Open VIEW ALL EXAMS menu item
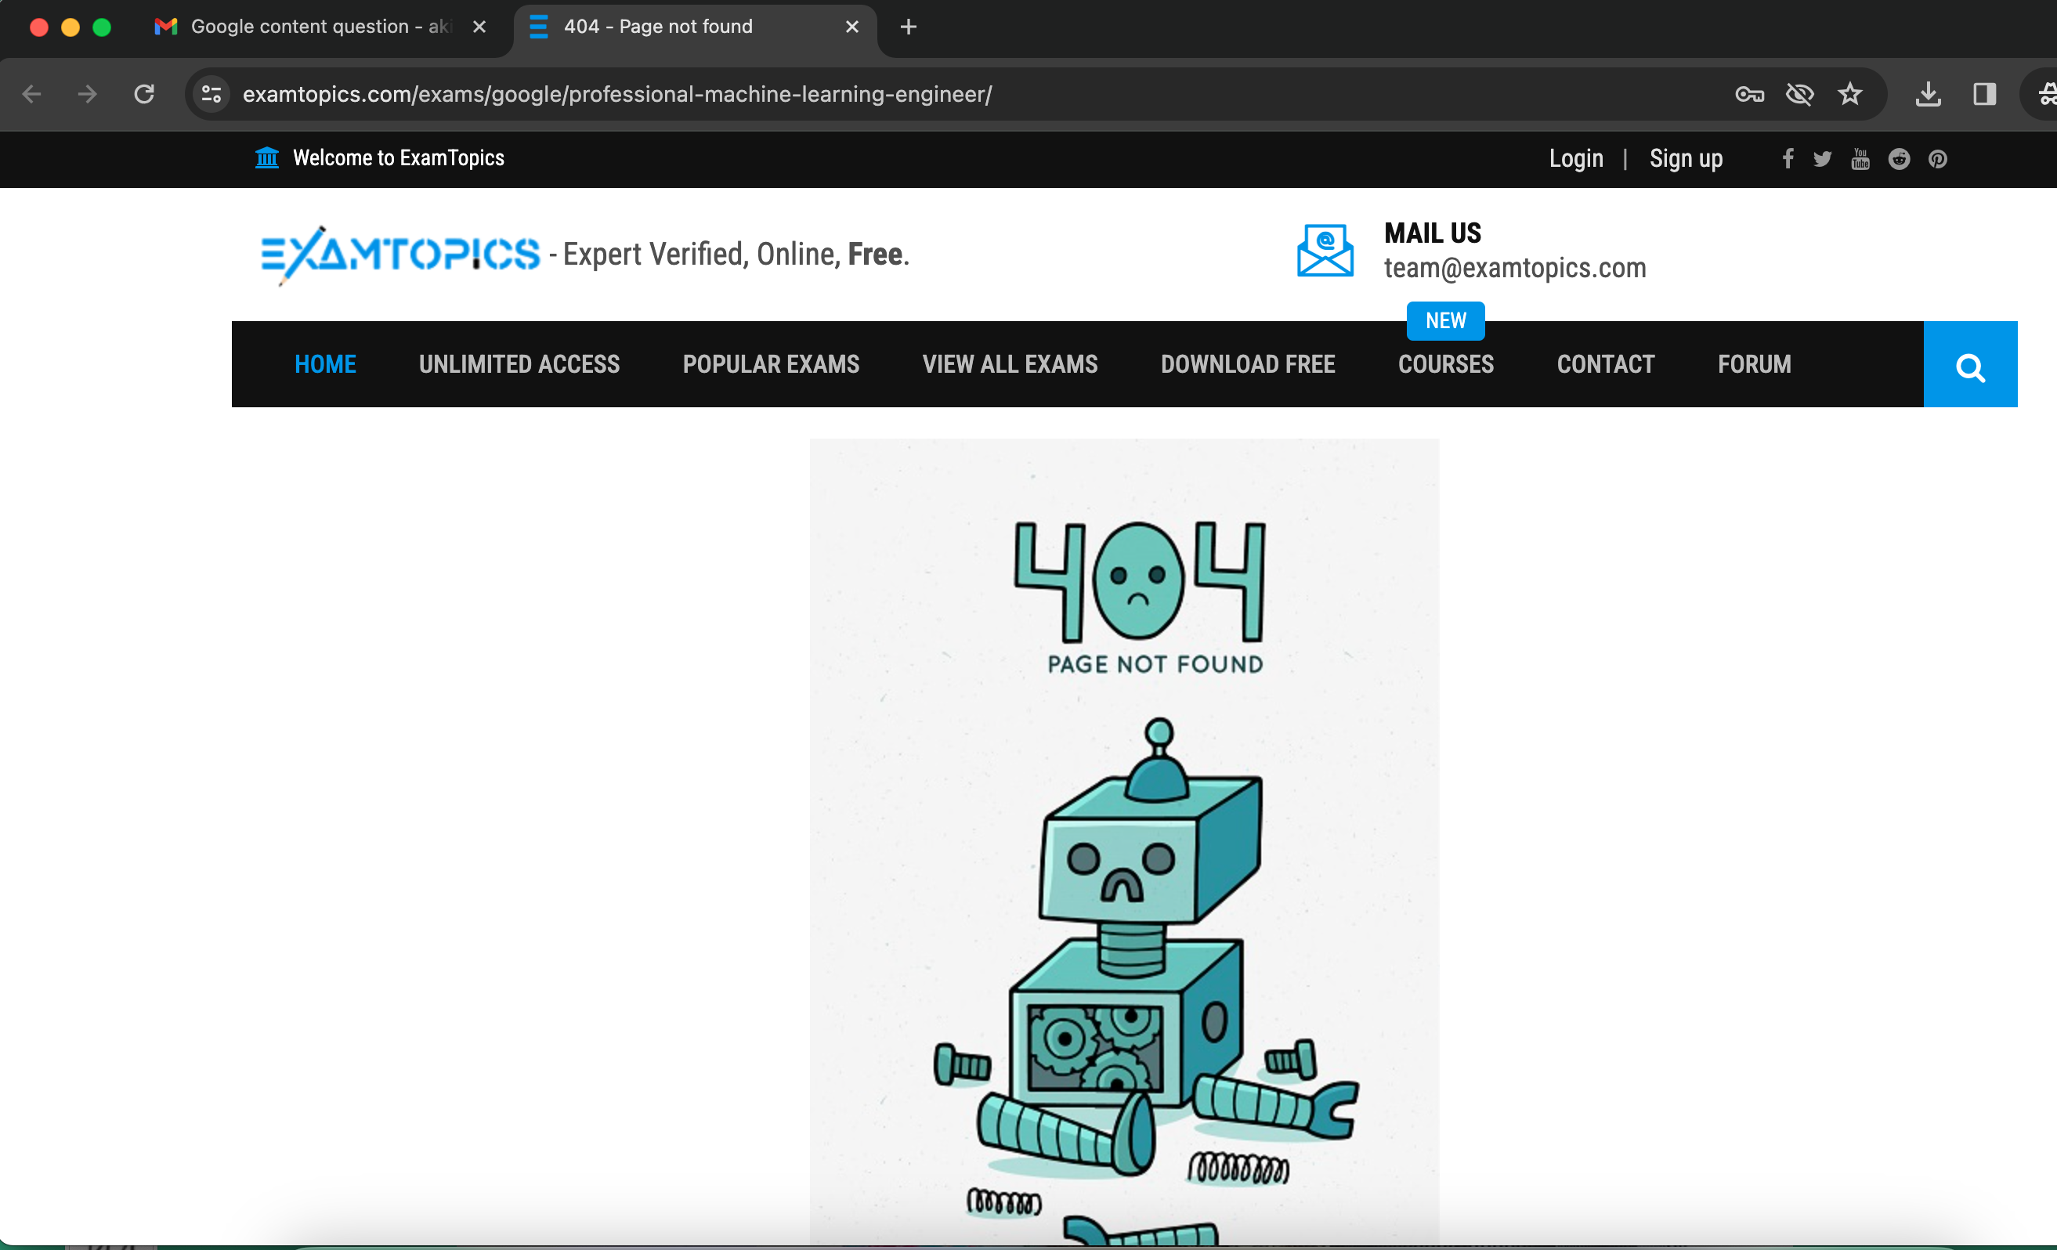Image resolution: width=2057 pixels, height=1250 pixels. pos(1009,364)
